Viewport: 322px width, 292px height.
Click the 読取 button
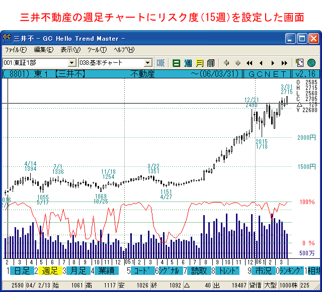(199, 271)
